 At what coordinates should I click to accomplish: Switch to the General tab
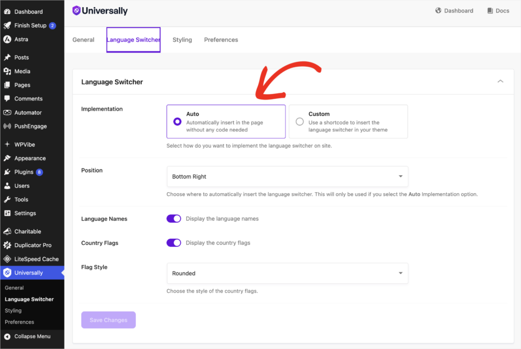coord(84,40)
